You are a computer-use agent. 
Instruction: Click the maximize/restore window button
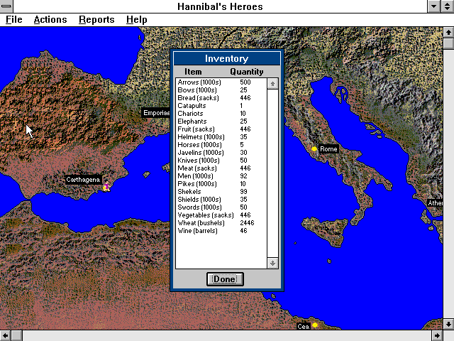(447, 6)
